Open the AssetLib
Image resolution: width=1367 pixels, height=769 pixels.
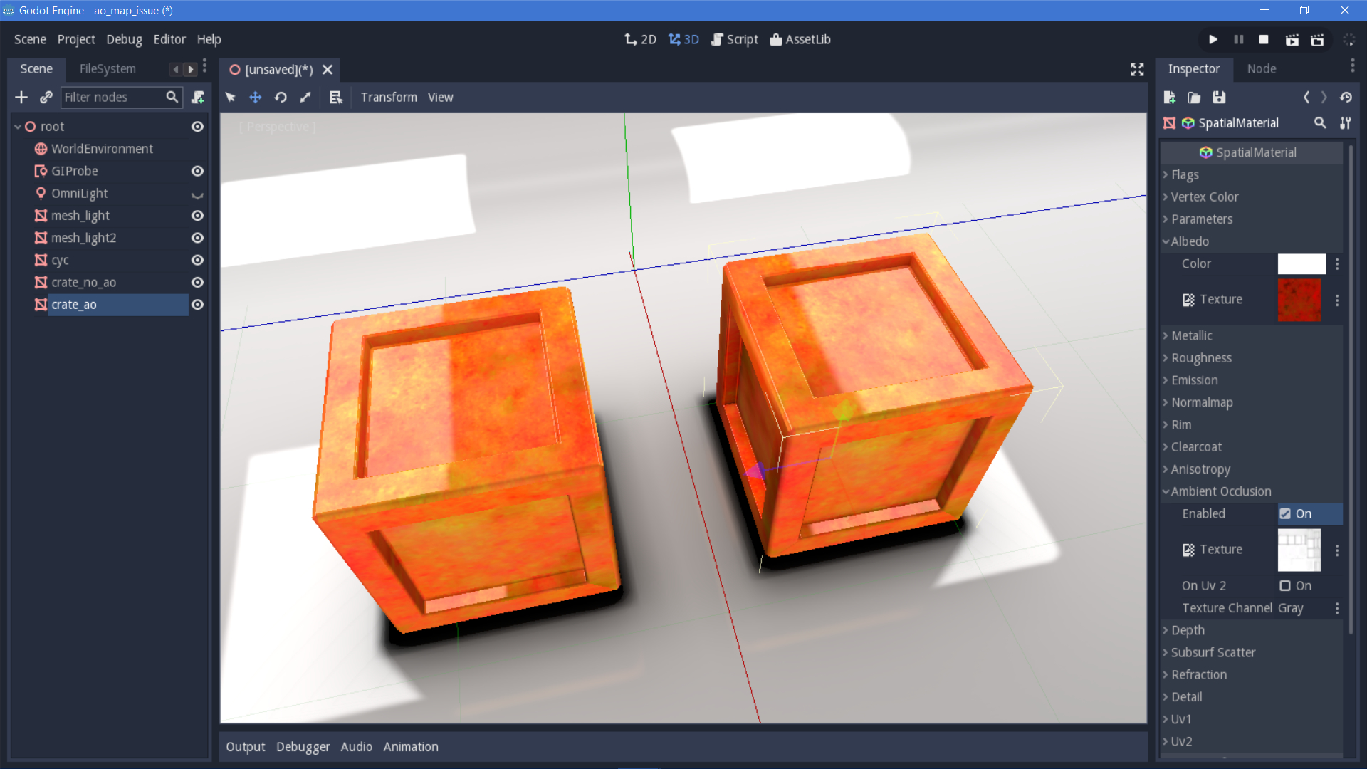(800, 39)
